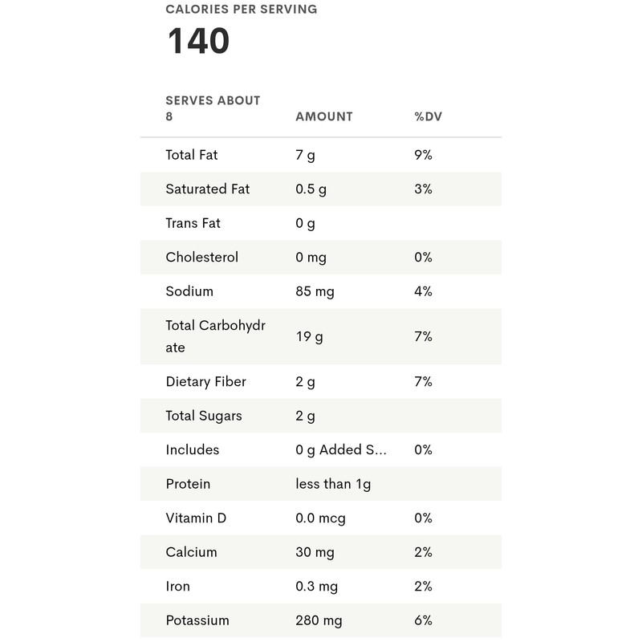Click the %DV column header
Image resolution: width=642 pixels, height=642 pixels.
pyautogui.click(x=429, y=116)
